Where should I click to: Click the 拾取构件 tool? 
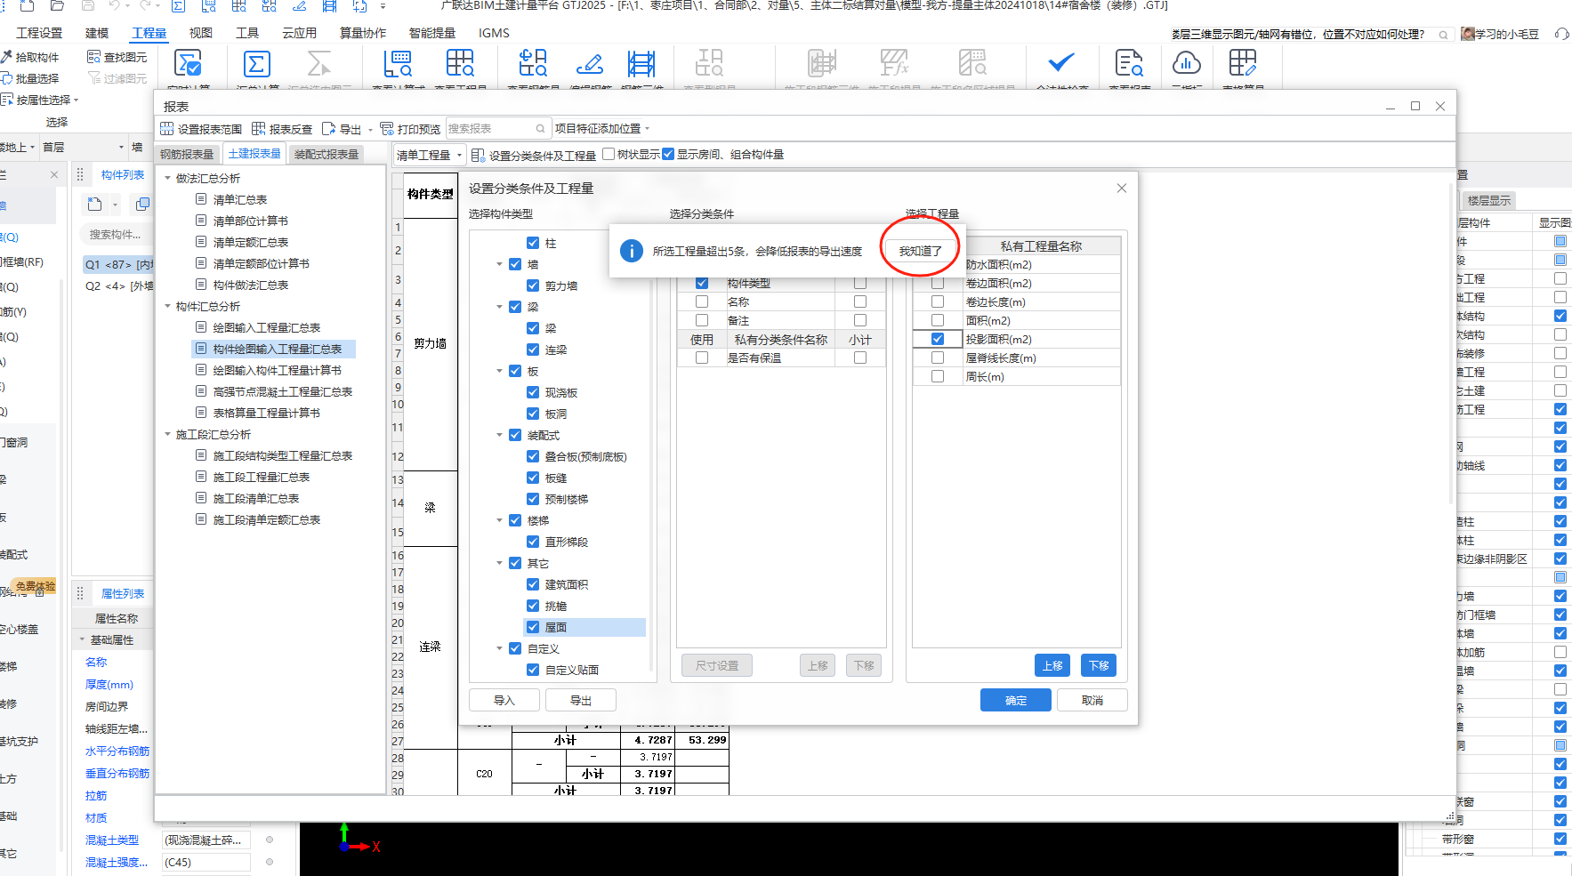(30, 57)
